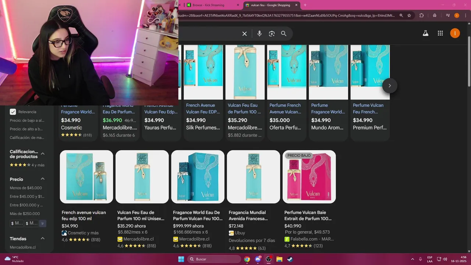Image resolution: width=471 pixels, height=265 pixels.
Task: Open the Fragancia Mundial Avenida Francesa thumbnail
Action: coord(254,177)
